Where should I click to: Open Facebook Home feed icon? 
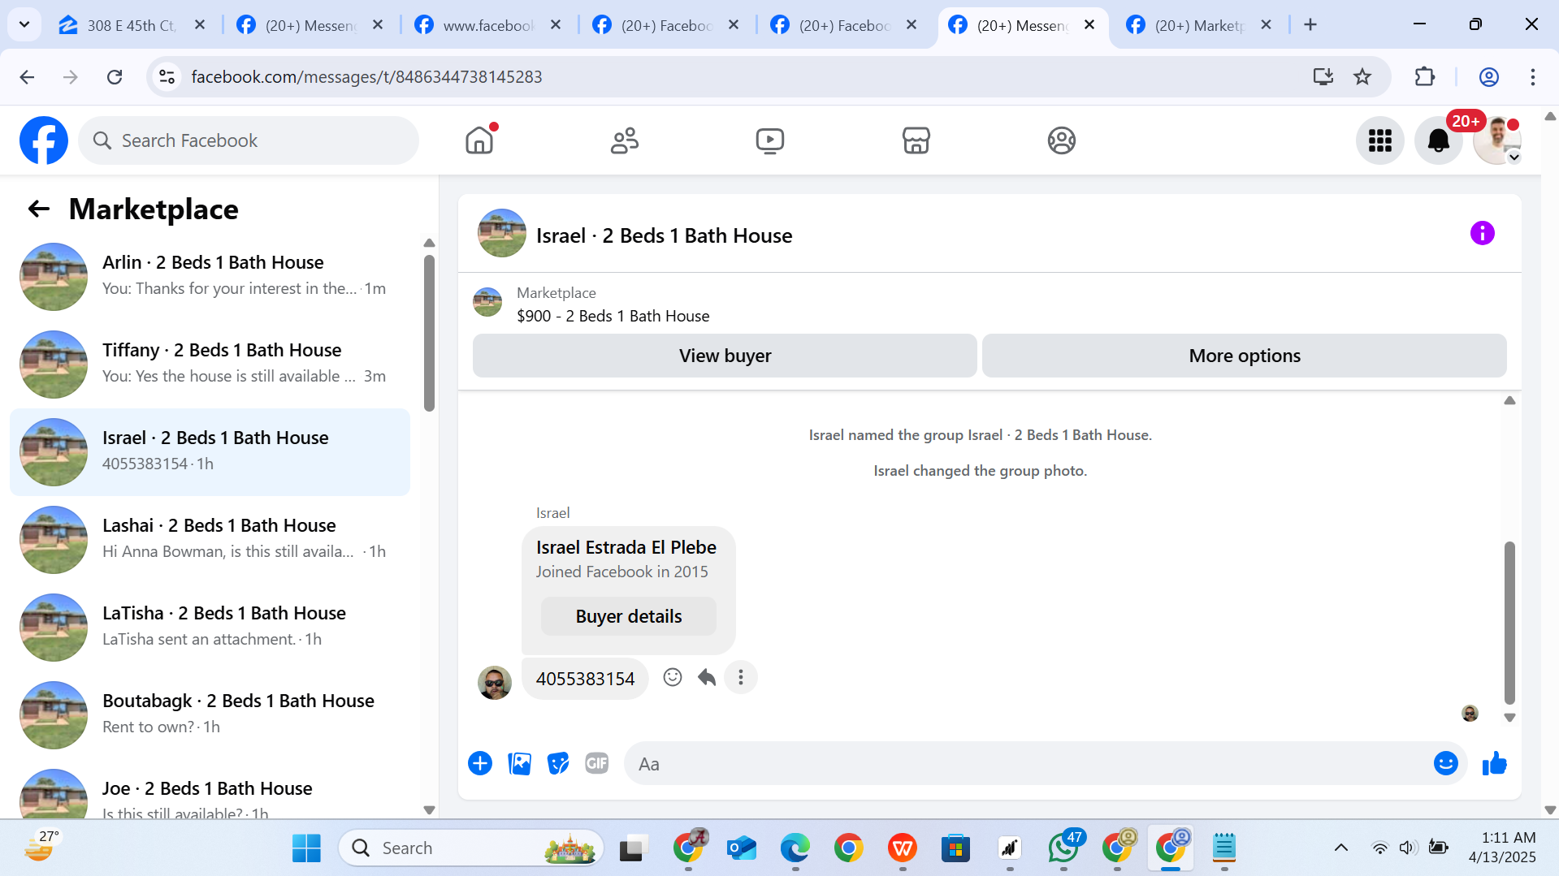click(479, 140)
